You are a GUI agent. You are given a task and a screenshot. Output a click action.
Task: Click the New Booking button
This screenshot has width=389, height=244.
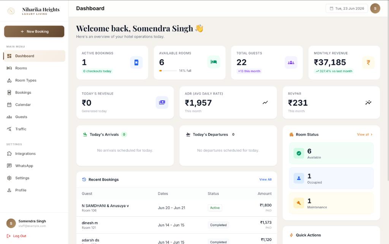[x=34, y=32]
